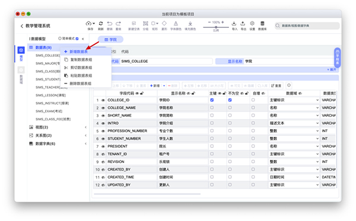Check 主键 checkbox for COLLEGE_NAME row
The width and height of the screenshot is (356, 221).
point(212,108)
